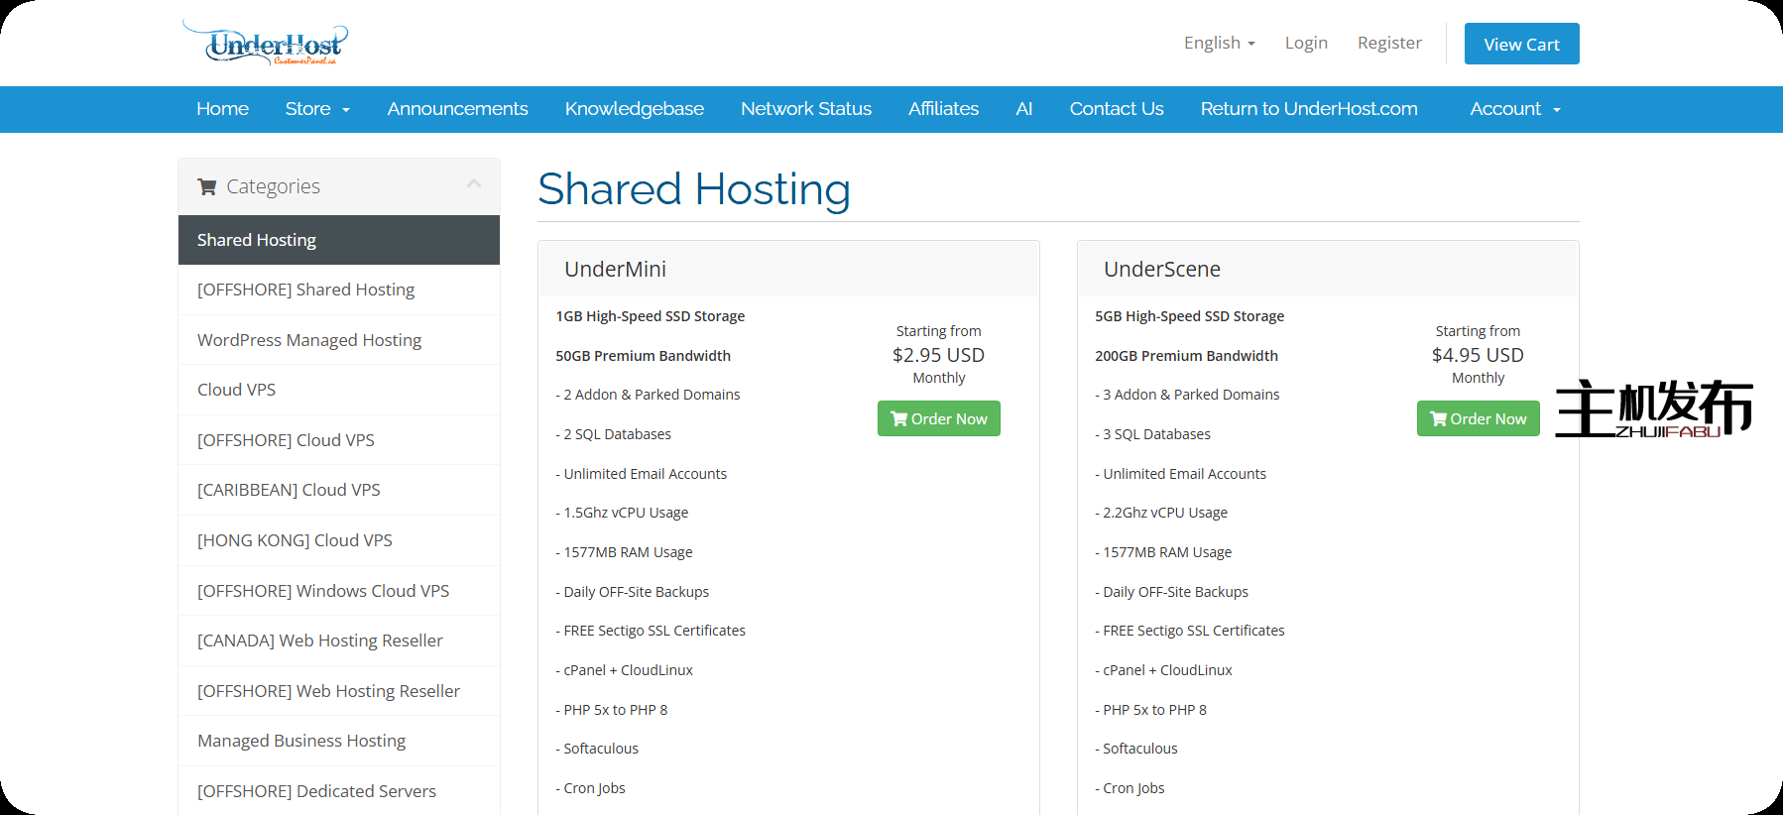
Task: Click Return to UnderHost.com link
Action: tap(1309, 109)
